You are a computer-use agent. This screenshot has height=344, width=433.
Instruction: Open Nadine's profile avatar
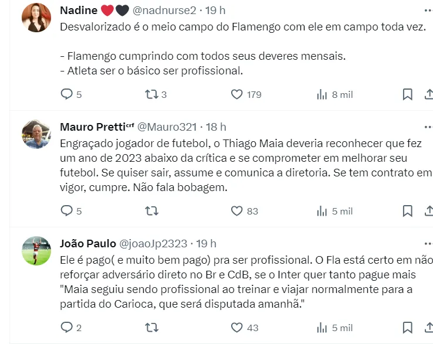(x=36, y=18)
